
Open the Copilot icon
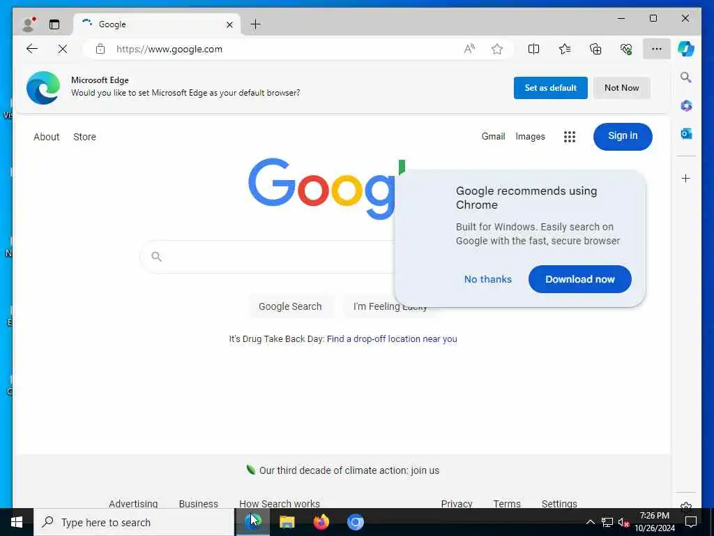[686, 49]
